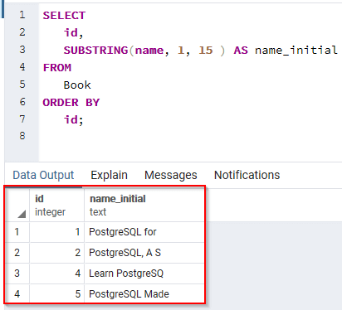Click the 'PostgreSQL Made' cell
Viewport: 342px width, 310px height.
pyautogui.click(x=144, y=293)
